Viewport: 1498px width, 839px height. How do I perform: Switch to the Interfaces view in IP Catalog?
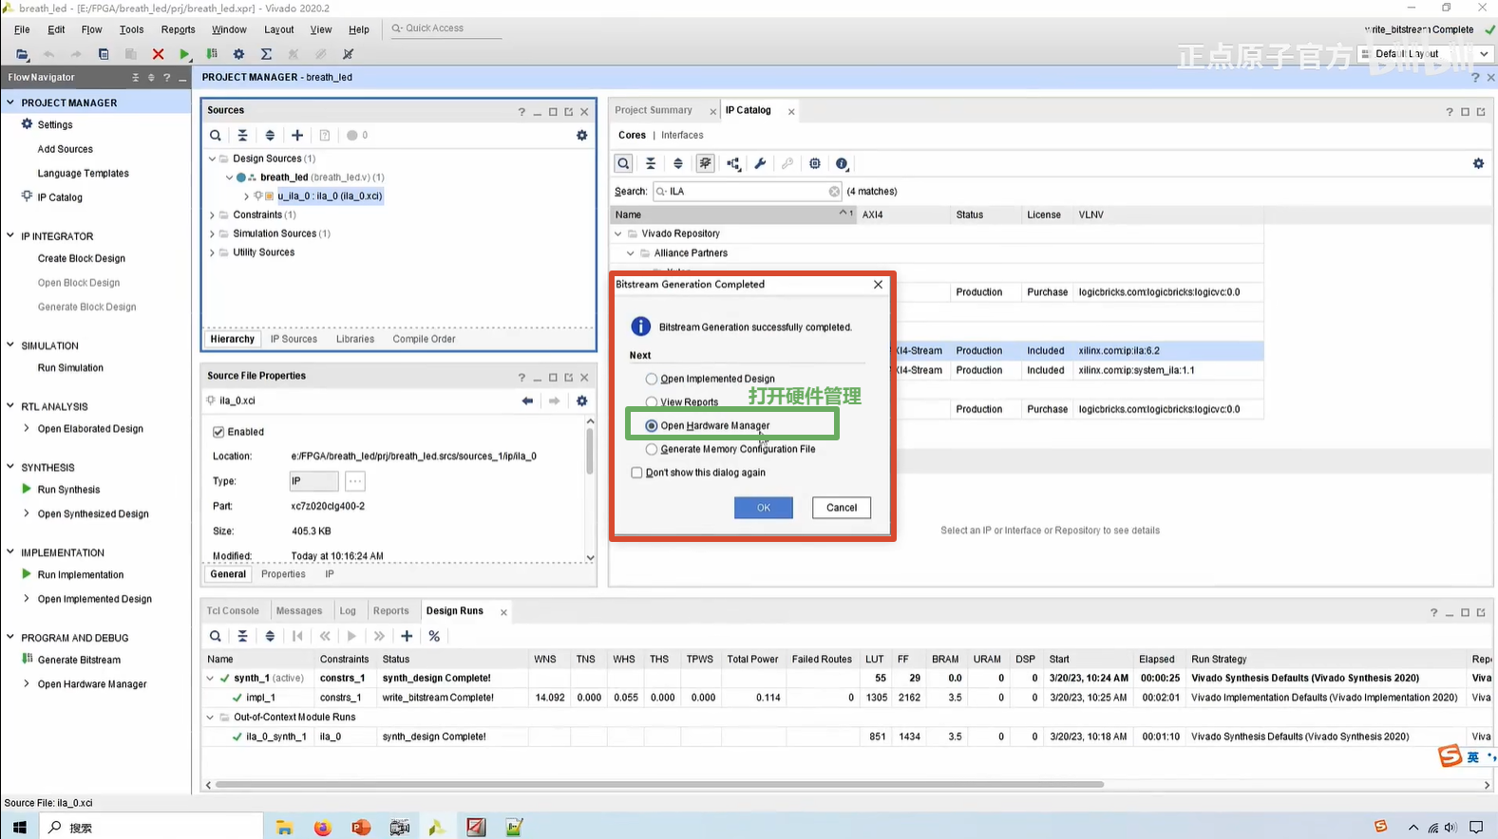[682, 136]
